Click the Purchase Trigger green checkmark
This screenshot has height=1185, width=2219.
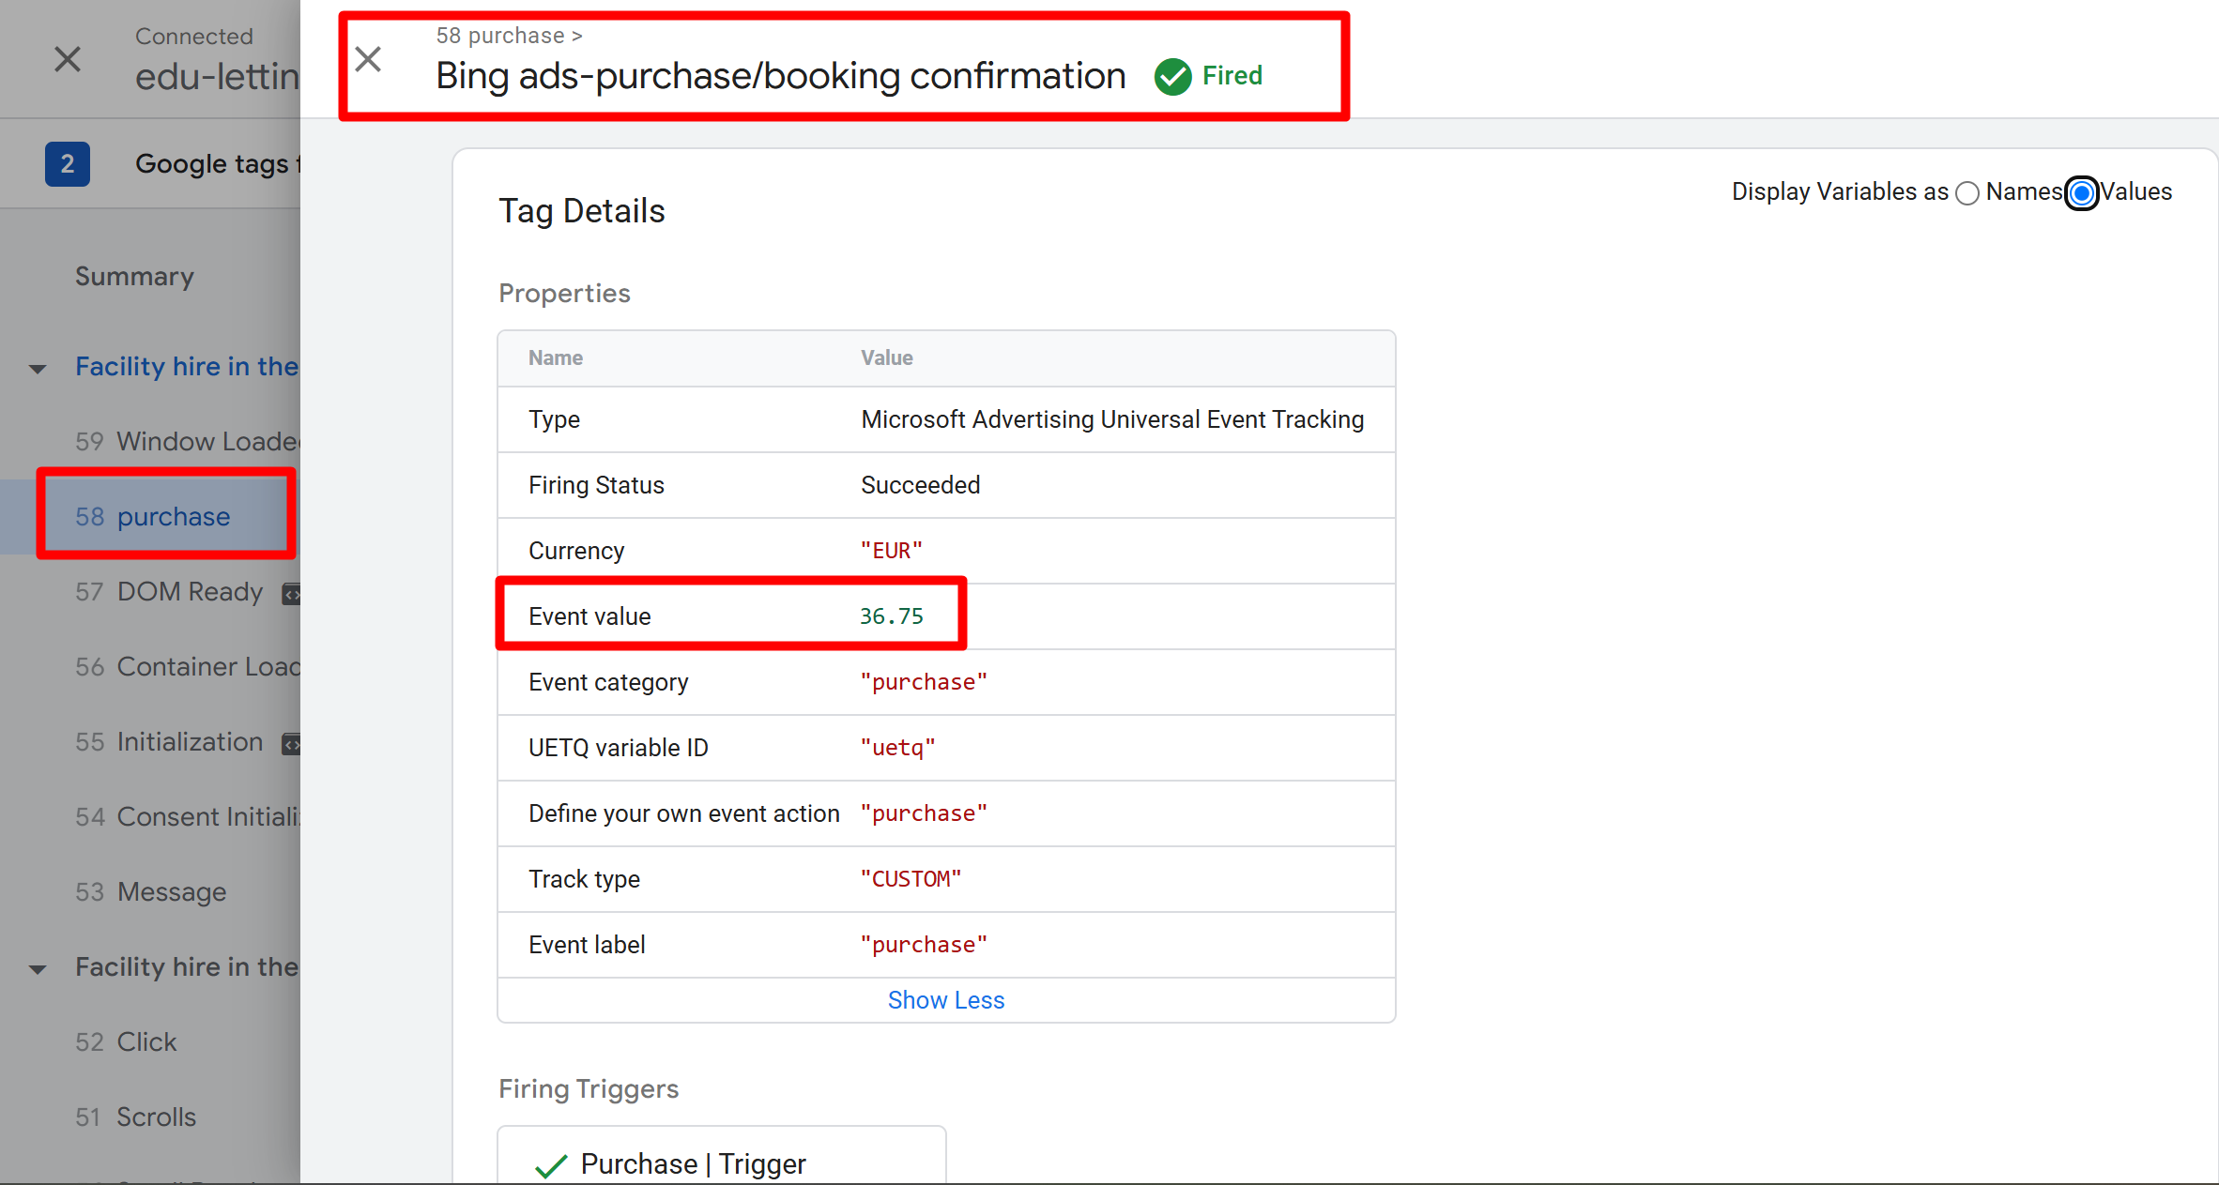click(x=551, y=1165)
